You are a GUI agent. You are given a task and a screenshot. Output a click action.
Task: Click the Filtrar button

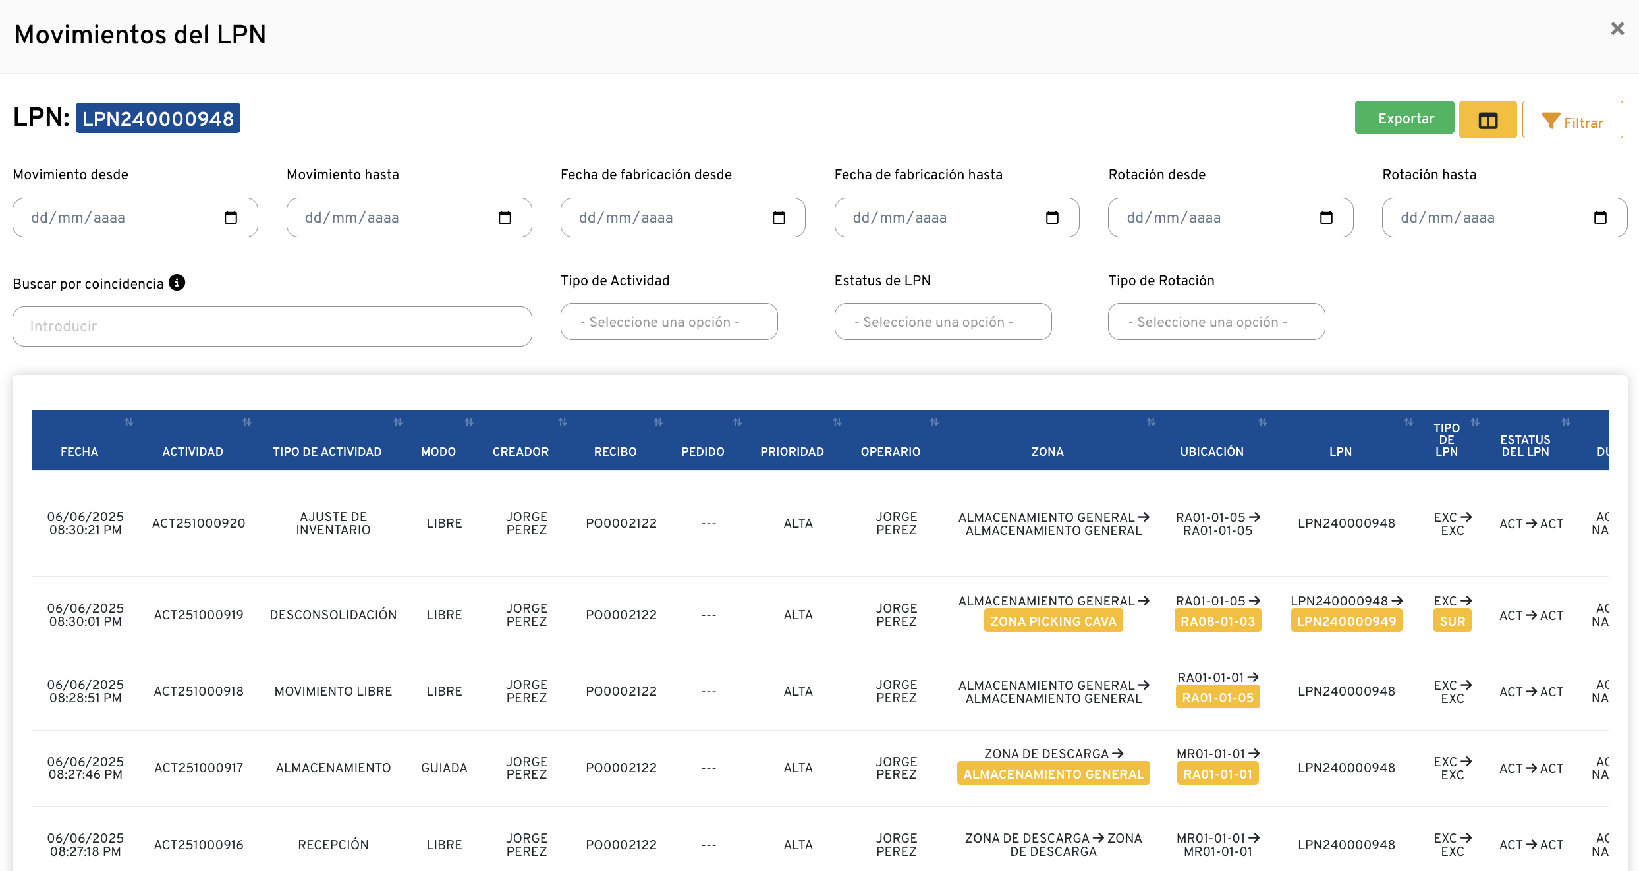1572,120
